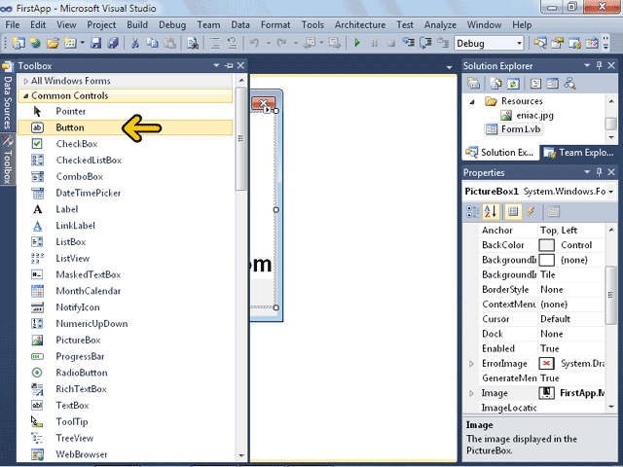Click the BackColor Control color swatch
Screen dimensions: 623x467
pyautogui.click(x=546, y=245)
